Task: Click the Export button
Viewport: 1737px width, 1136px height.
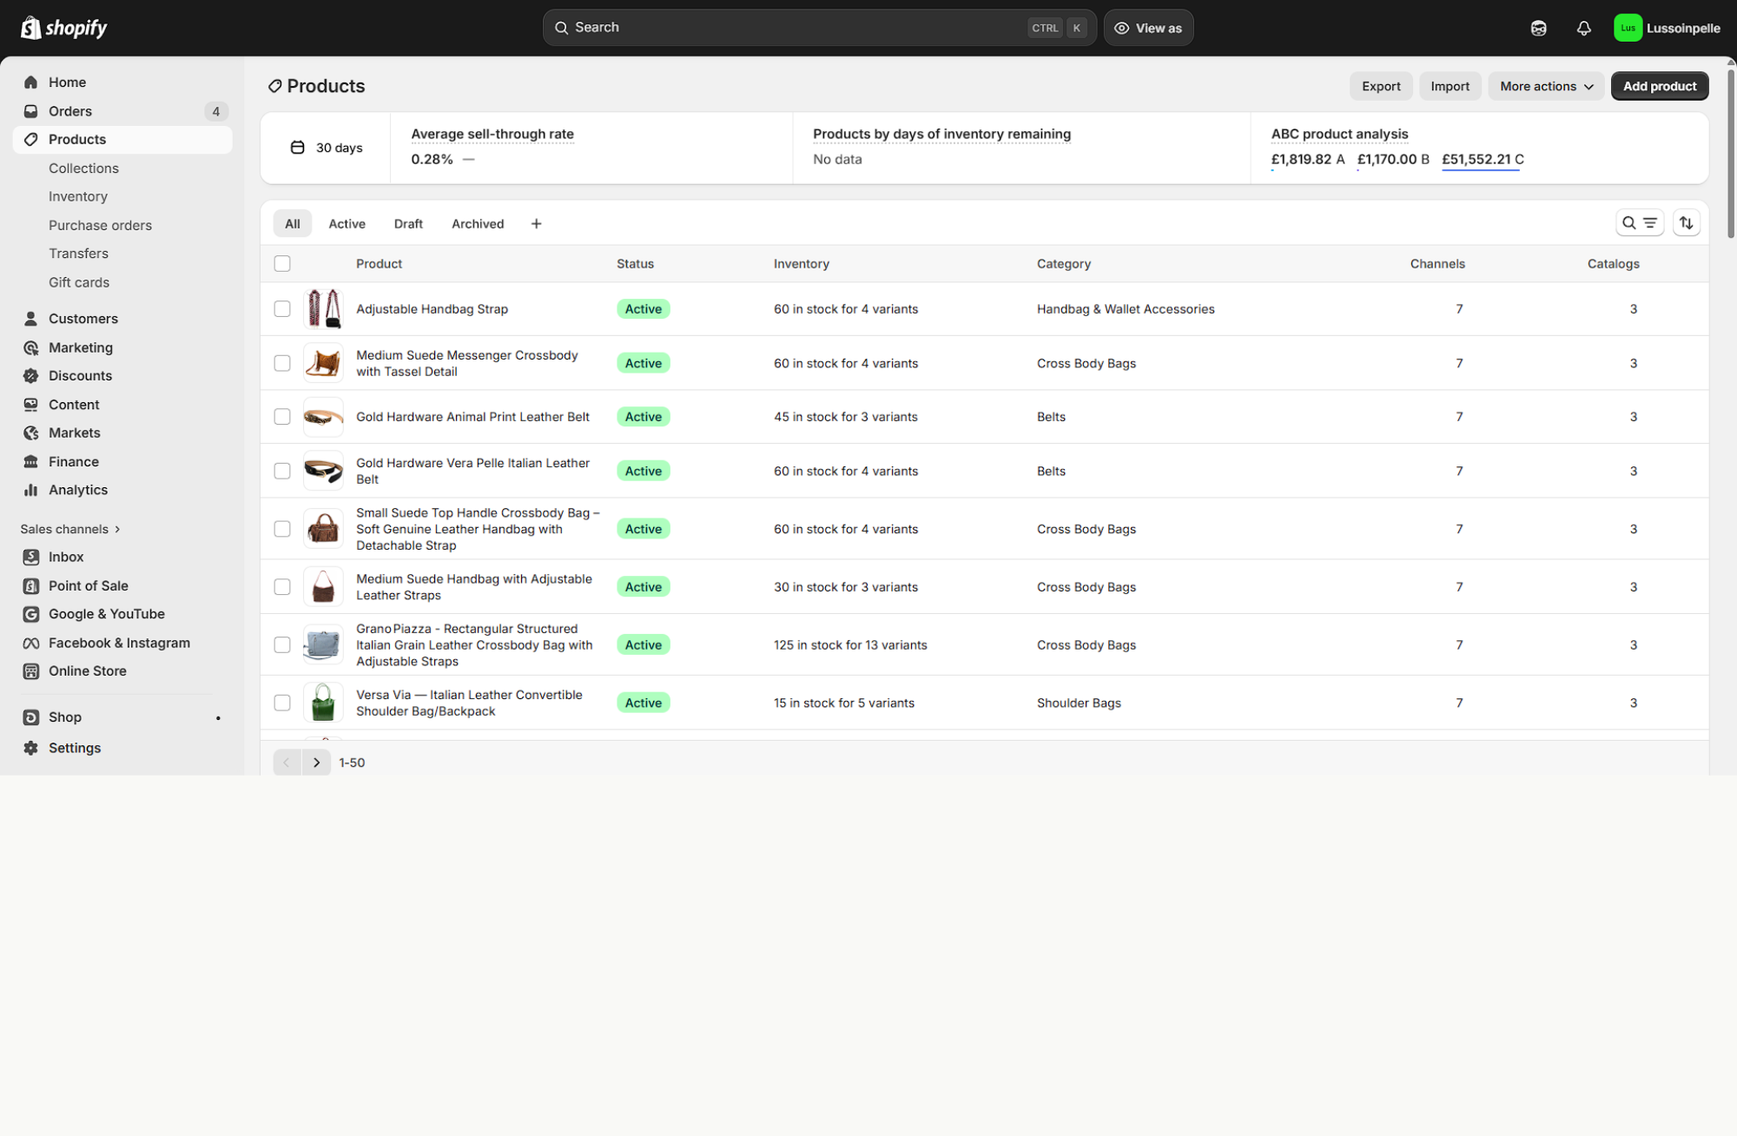Action: tap(1380, 86)
